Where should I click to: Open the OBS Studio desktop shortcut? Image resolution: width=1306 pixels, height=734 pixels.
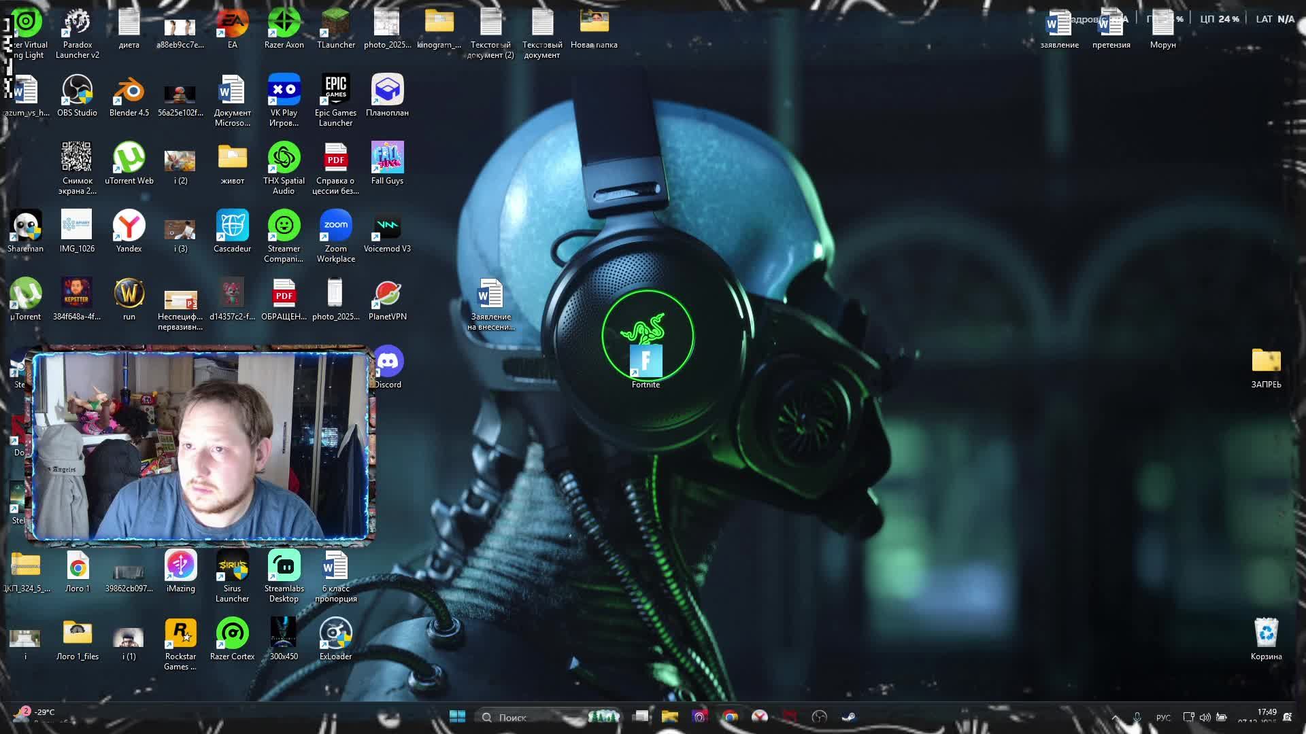pos(77,91)
